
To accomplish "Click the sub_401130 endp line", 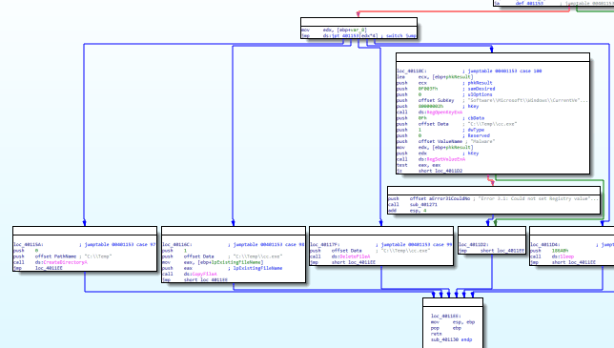I will (452, 339).
